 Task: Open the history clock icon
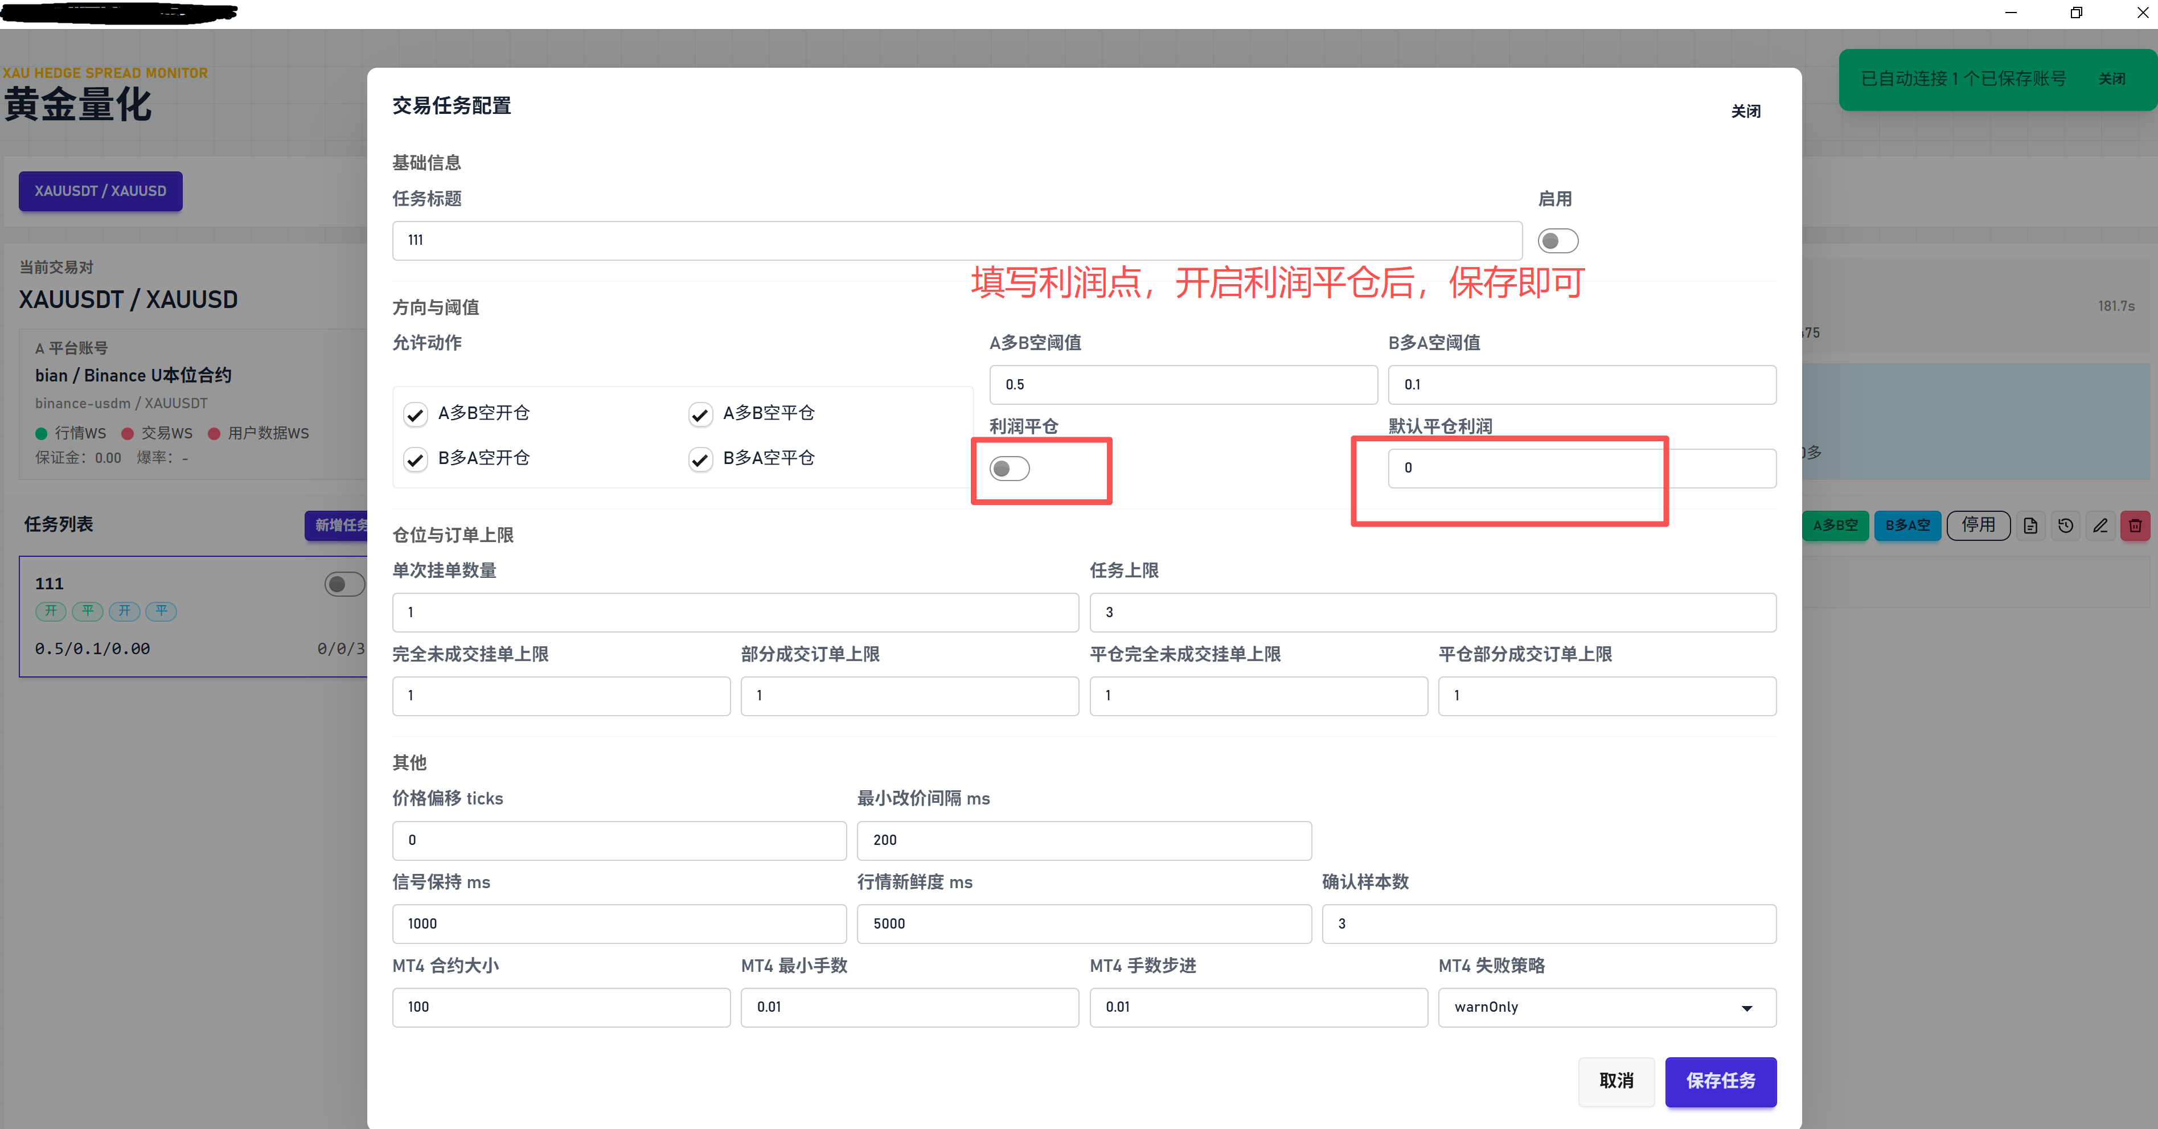[2065, 526]
